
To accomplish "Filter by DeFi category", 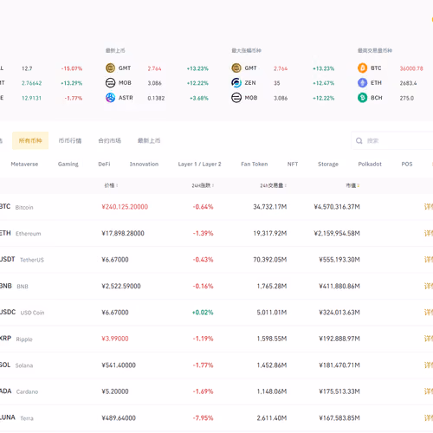I will pos(104,164).
